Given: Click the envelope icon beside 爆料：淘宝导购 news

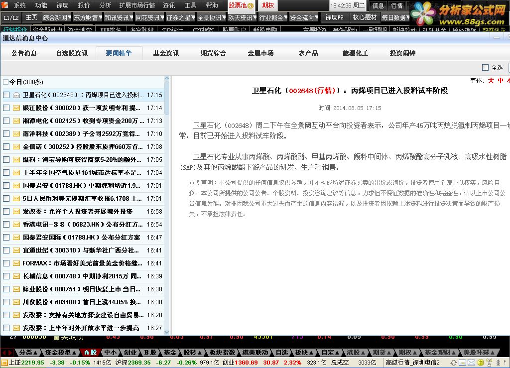Looking at the screenshot, I should pos(16,160).
